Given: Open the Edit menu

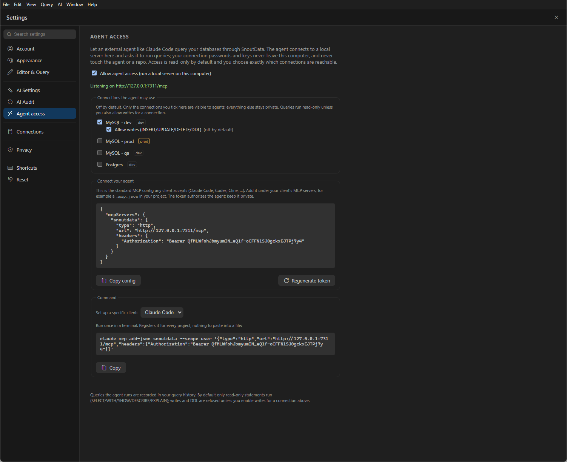Looking at the screenshot, I should click(18, 5).
